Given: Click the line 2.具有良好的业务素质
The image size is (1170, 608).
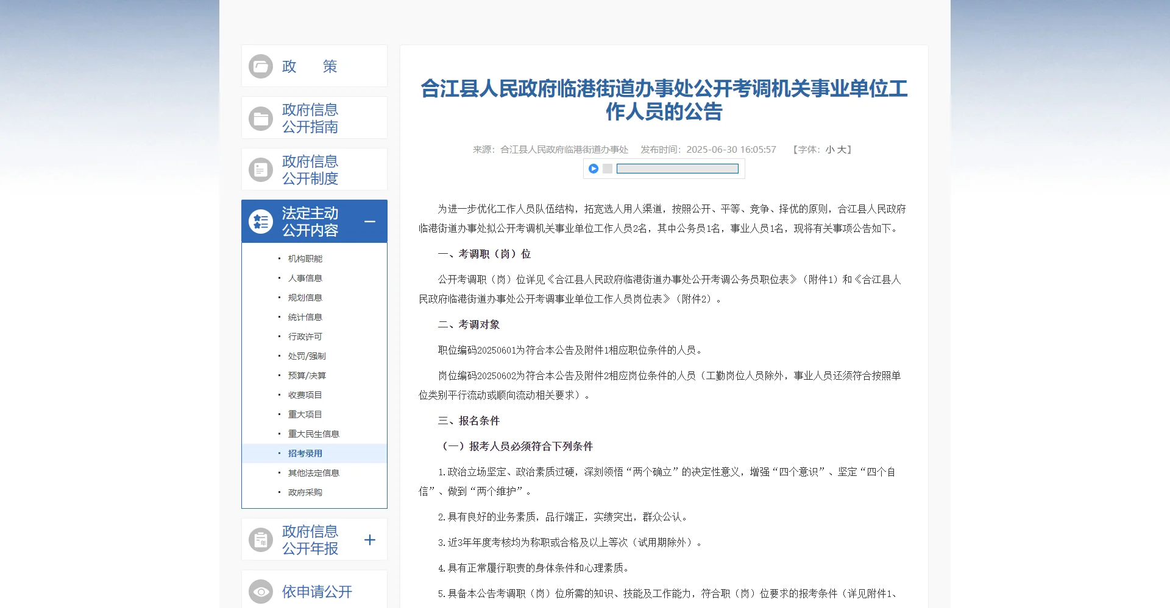Looking at the screenshot, I should (x=564, y=517).
